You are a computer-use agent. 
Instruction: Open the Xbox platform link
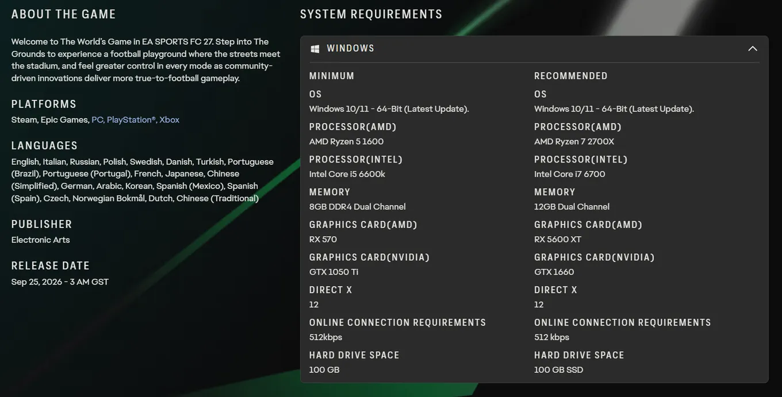[170, 120]
